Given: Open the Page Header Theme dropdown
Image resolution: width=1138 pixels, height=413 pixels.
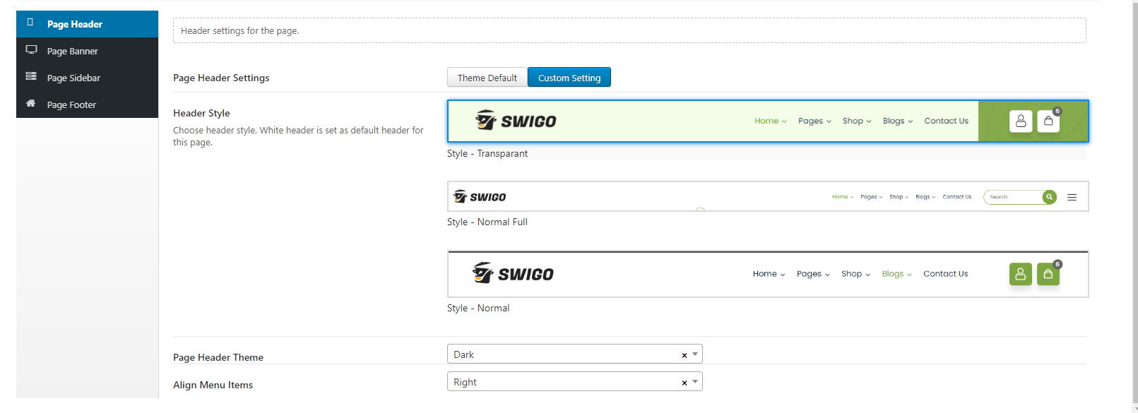Looking at the screenshot, I should (x=574, y=354).
